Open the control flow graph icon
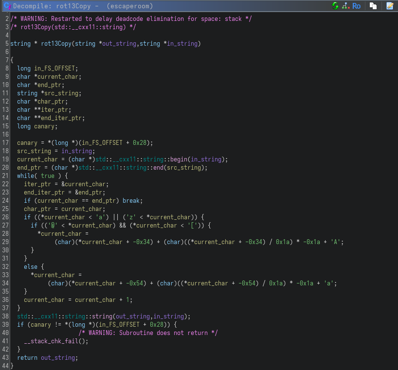 tap(345, 6)
